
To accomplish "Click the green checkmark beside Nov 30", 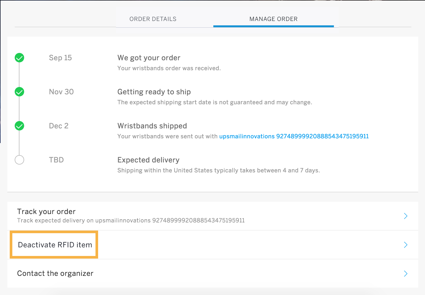I will (19, 92).
